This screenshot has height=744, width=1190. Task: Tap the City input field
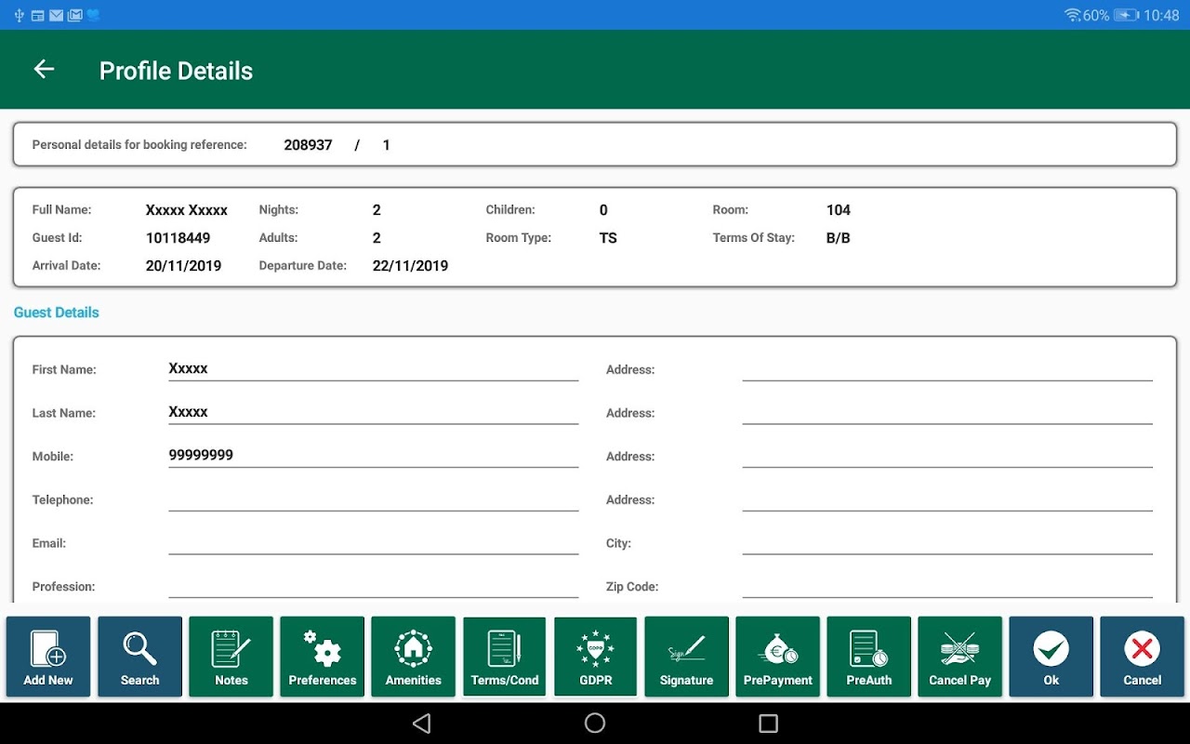coord(946,542)
